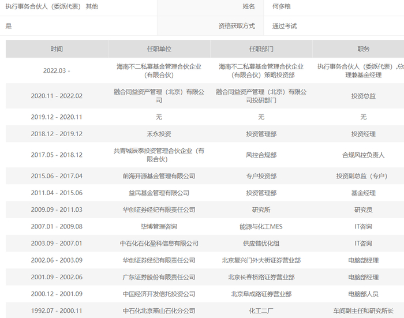Select date cell 2019.12 - 2020.11
This screenshot has width=404, height=318.
pyautogui.click(x=57, y=117)
